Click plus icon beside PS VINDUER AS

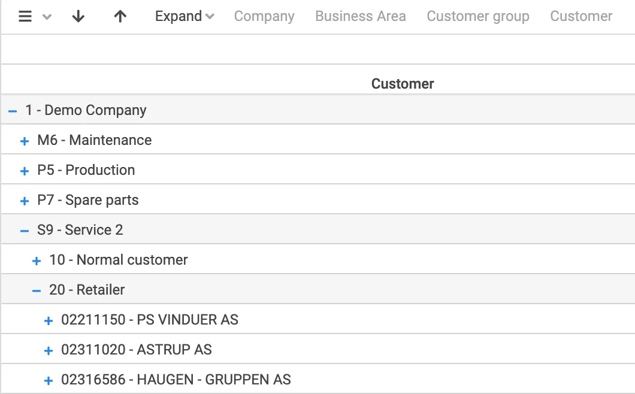coord(49,321)
